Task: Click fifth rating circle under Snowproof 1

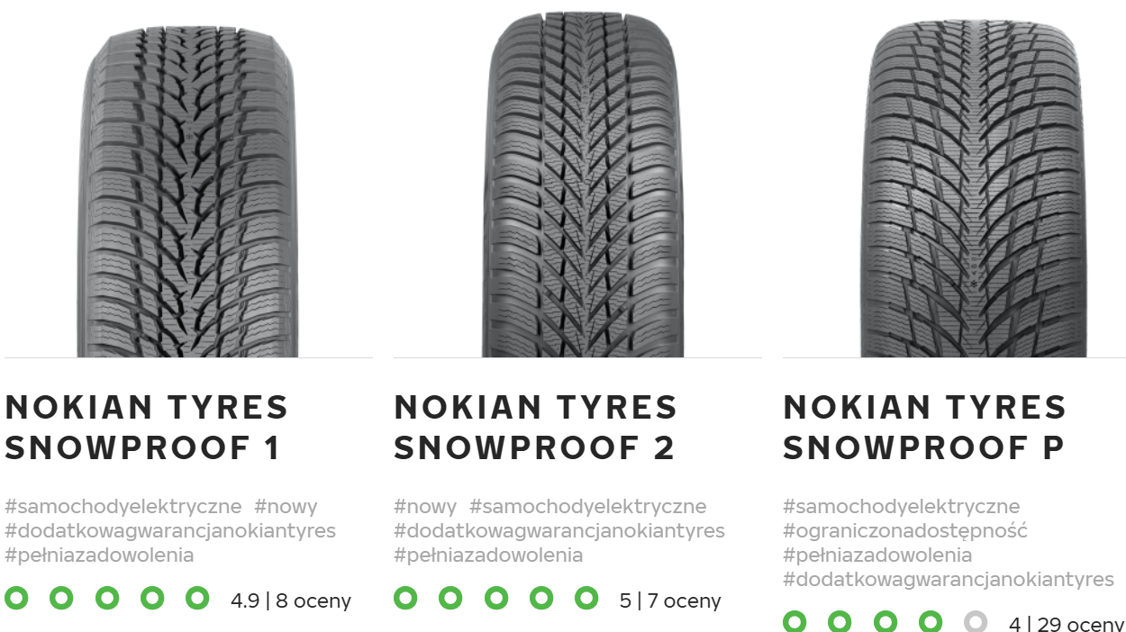Action: pyautogui.click(x=197, y=598)
